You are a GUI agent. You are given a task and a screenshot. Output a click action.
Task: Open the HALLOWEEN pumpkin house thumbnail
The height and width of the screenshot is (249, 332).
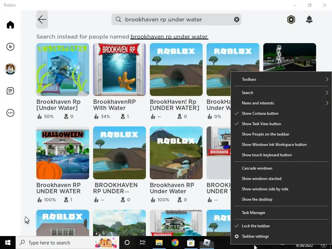point(63,153)
